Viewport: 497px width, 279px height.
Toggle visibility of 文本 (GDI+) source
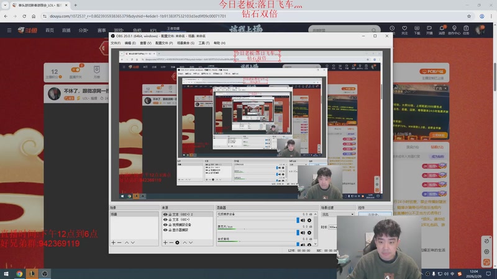165,219
